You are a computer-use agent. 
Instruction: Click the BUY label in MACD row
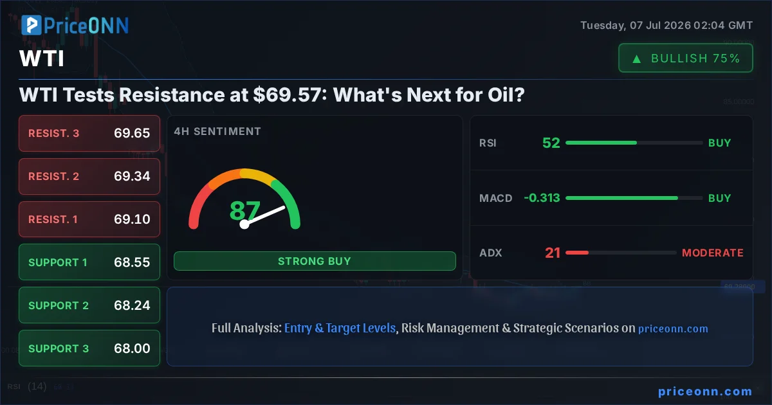click(720, 198)
